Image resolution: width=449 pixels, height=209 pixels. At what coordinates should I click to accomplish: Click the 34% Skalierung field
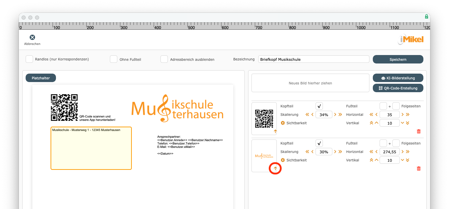324,114
